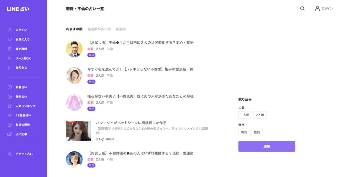The image size is (340, 177).
Task: Open メールBOX from the sidebar
Action: (x=23, y=58)
